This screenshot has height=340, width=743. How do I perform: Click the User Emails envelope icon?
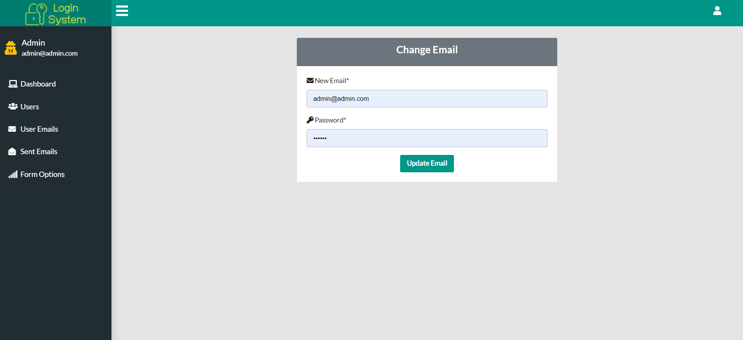tap(12, 129)
